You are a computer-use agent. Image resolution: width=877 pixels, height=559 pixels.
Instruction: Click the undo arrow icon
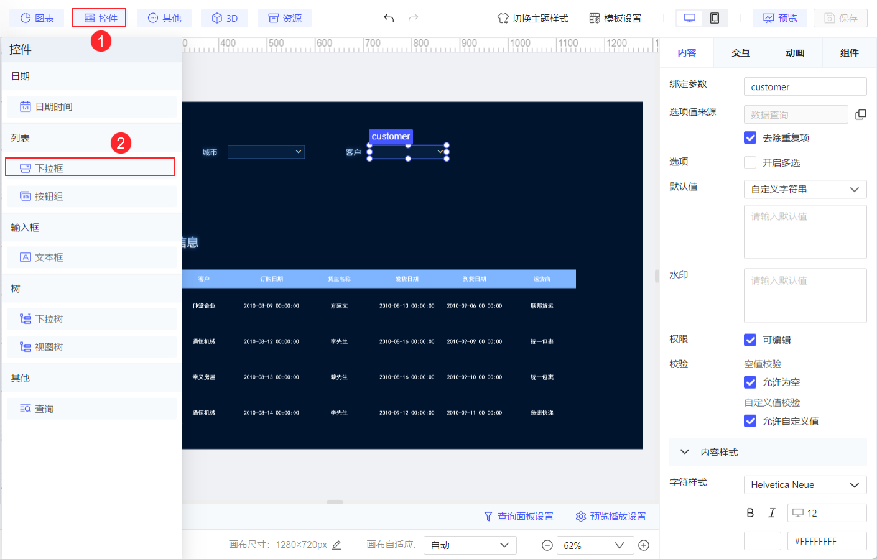pyautogui.click(x=389, y=18)
